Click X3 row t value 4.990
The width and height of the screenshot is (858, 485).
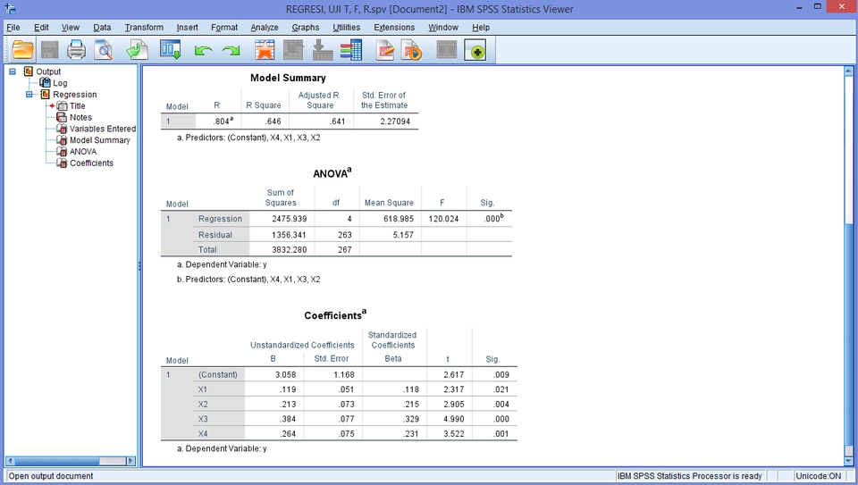click(x=454, y=419)
